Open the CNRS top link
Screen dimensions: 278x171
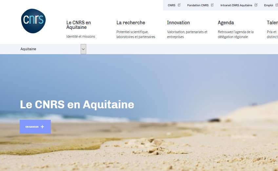tap(171, 5)
